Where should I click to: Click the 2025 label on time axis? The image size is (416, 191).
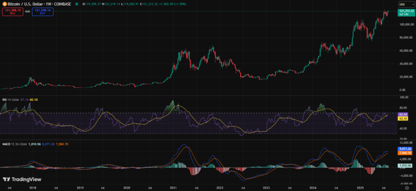[361, 187]
